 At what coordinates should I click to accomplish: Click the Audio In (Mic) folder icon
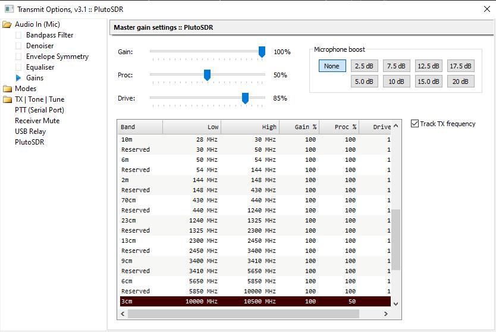(x=7, y=24)
